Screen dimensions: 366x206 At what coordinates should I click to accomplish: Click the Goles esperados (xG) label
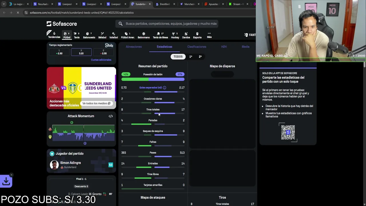point(150,88)
